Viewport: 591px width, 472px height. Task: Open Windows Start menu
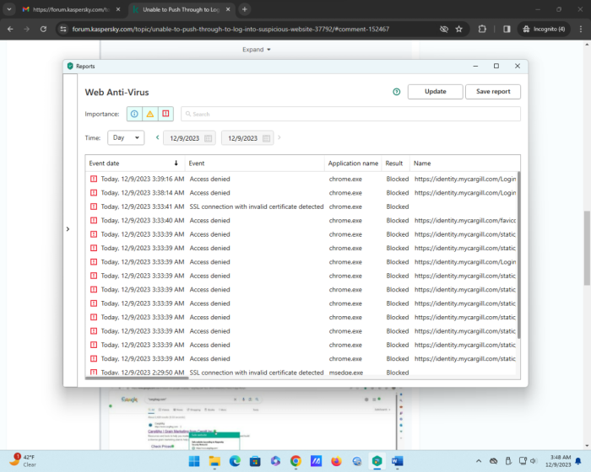(x=194, y=461)
